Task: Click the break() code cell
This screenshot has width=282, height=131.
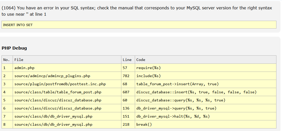Action: [x=144, y=124]
